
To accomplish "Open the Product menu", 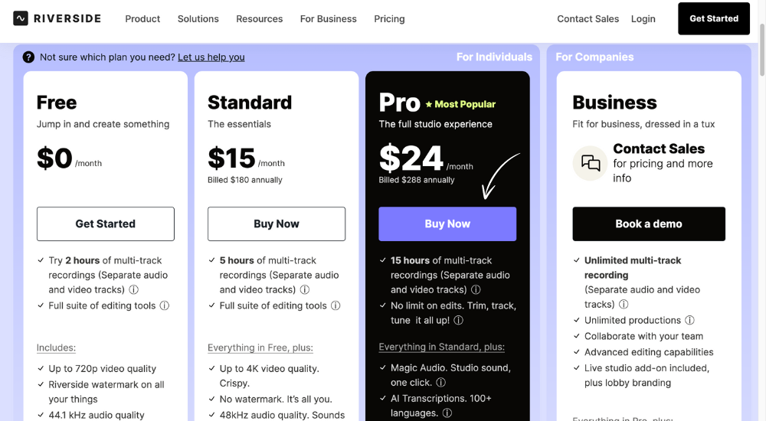I will coord(142,18).
